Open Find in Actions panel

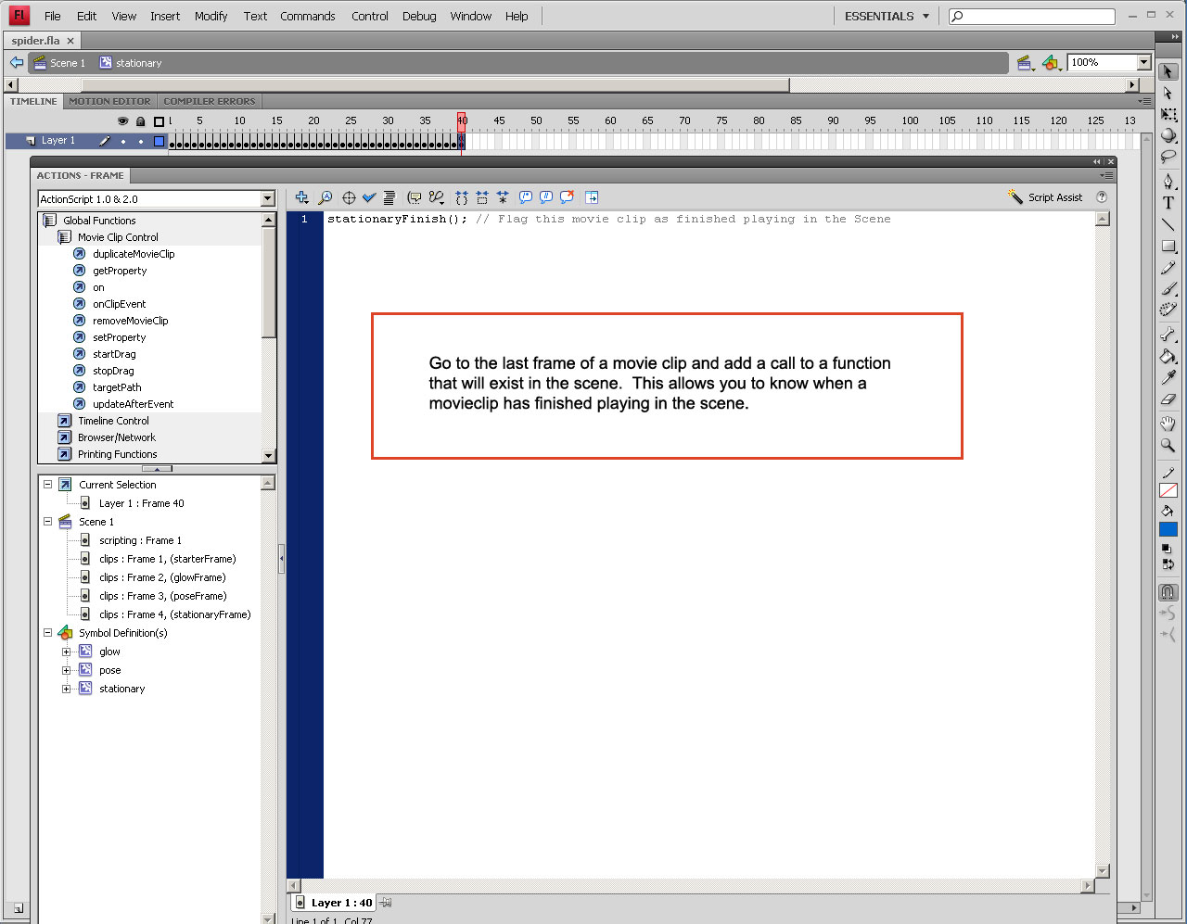tap(325, 197)
